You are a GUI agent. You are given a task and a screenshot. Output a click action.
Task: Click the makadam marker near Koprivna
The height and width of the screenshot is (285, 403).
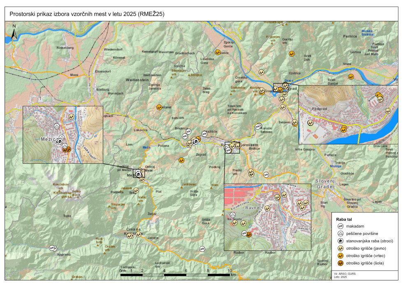pos(52,248)
